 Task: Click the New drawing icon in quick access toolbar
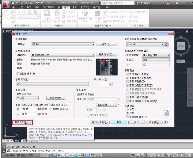(x=13, y=3)
